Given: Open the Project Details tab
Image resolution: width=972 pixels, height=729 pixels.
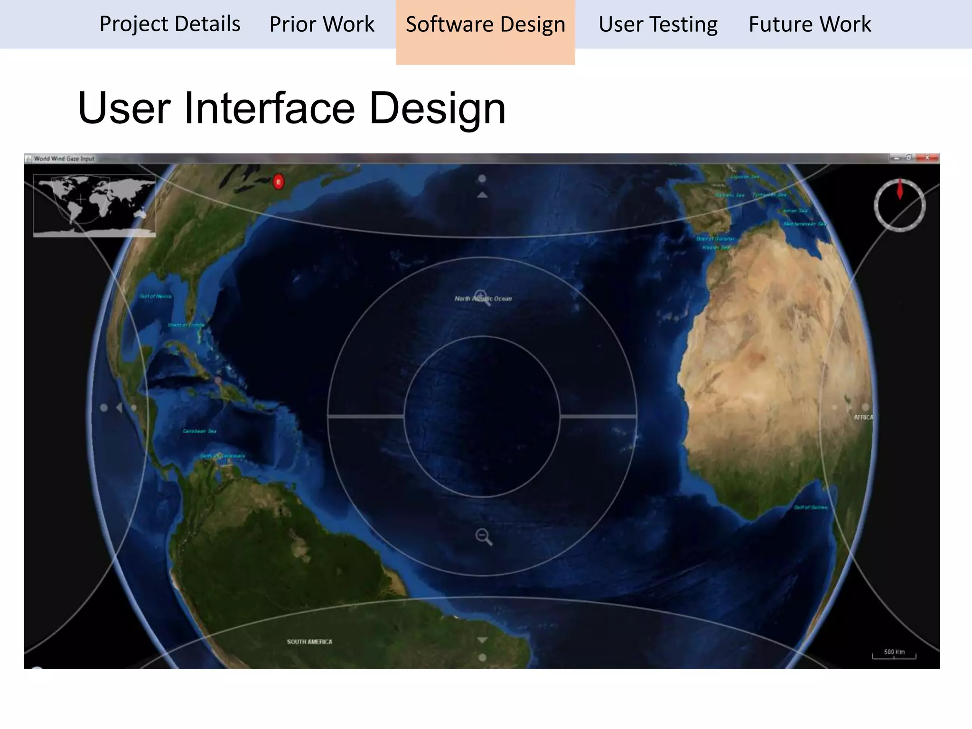Looking at the screenshot, I should 169,24.
